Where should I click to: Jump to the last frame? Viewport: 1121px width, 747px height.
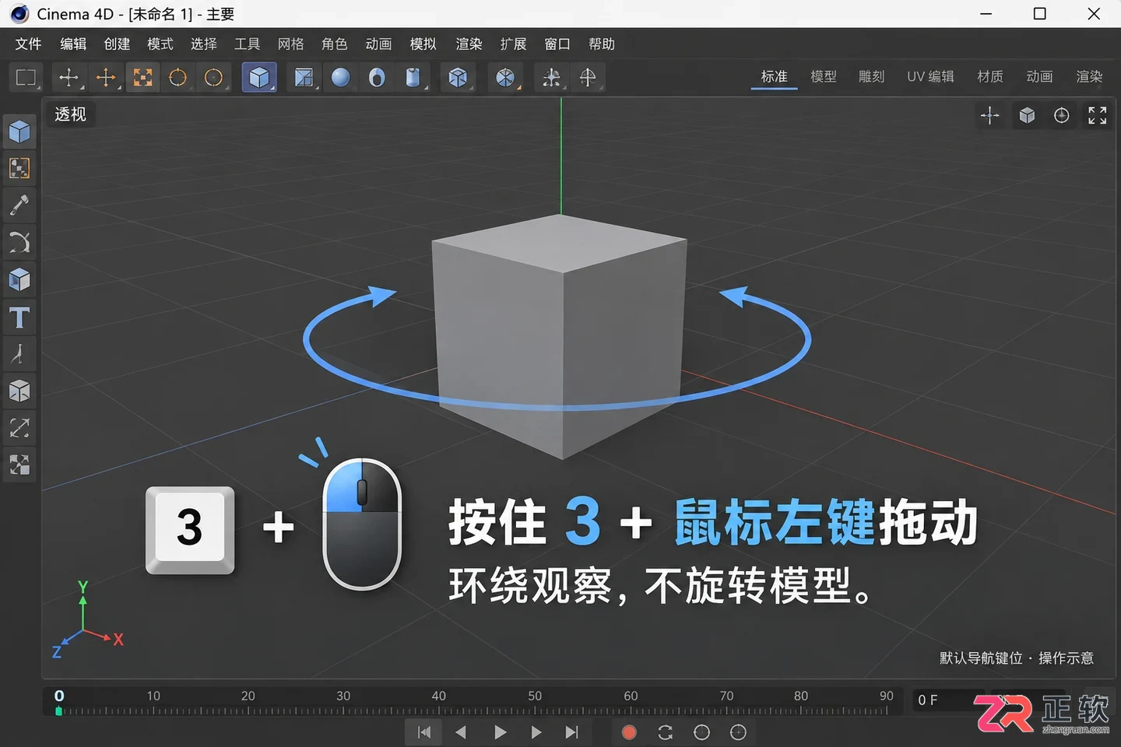[x=572, y=732]
